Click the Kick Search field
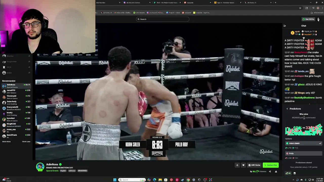324x182 pixels. 163,19
